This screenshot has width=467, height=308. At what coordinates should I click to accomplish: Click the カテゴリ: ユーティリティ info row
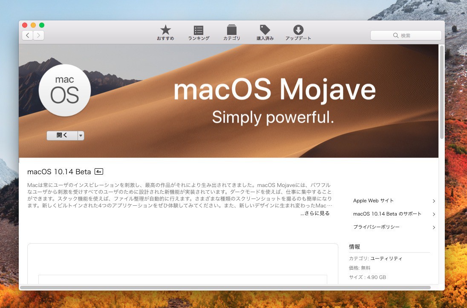[x=375, y=258]
